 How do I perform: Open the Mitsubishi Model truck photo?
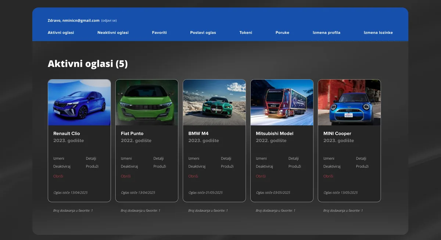point(282,103)
